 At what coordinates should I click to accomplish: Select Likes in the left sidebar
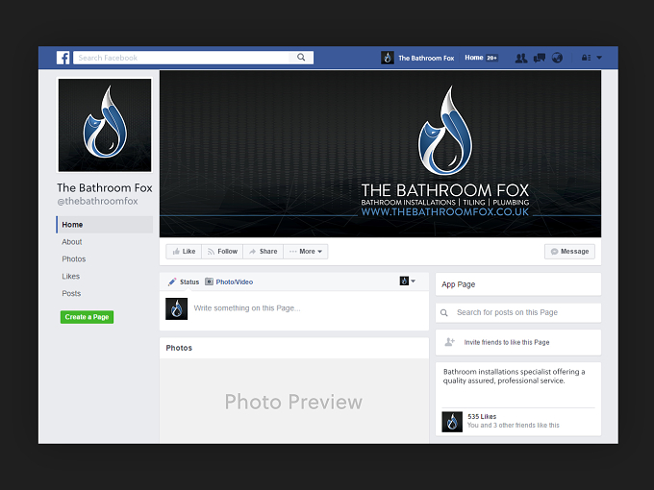tap(70, 277)
